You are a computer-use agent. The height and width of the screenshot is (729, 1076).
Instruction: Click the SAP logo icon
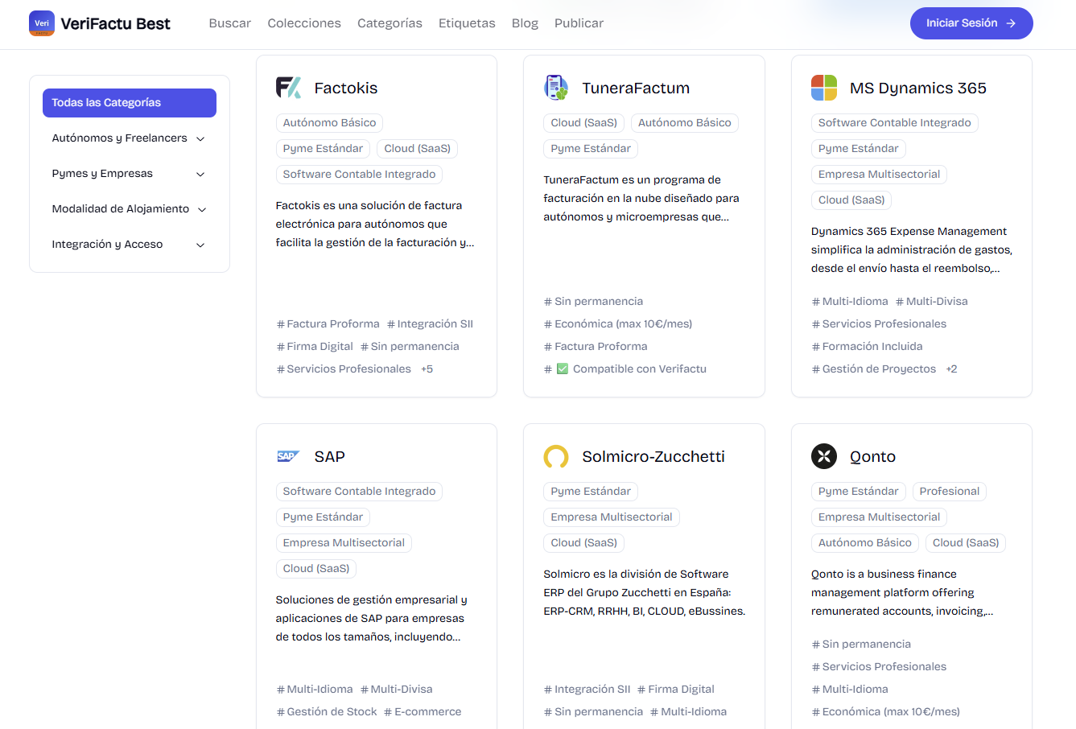point(289,456)
